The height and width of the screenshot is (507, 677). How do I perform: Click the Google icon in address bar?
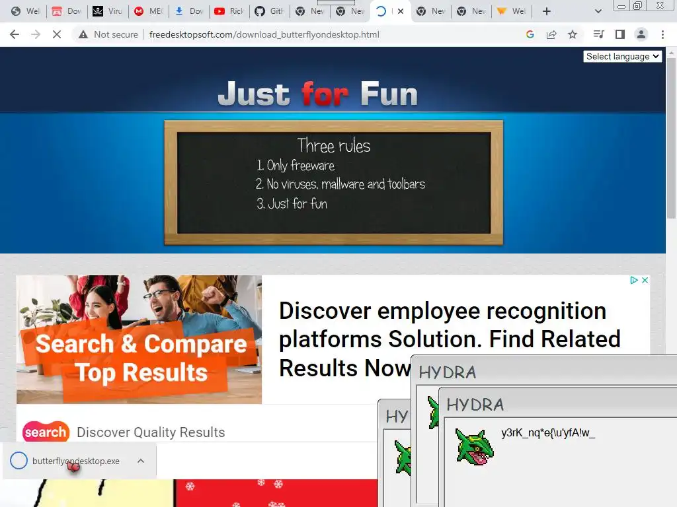[x=530, y=34]
